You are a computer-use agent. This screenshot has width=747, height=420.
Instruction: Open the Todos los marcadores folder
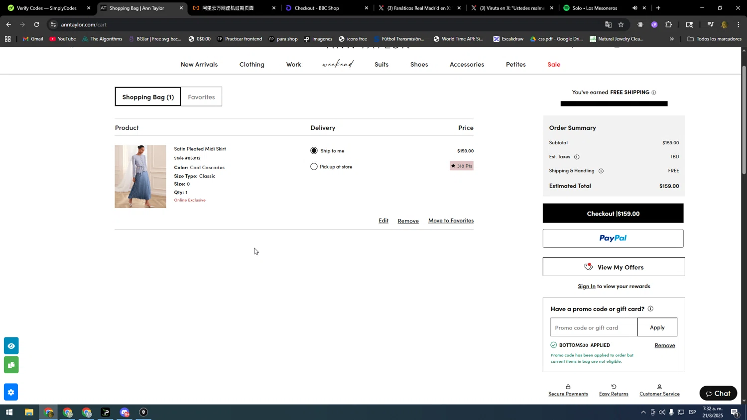714,39
